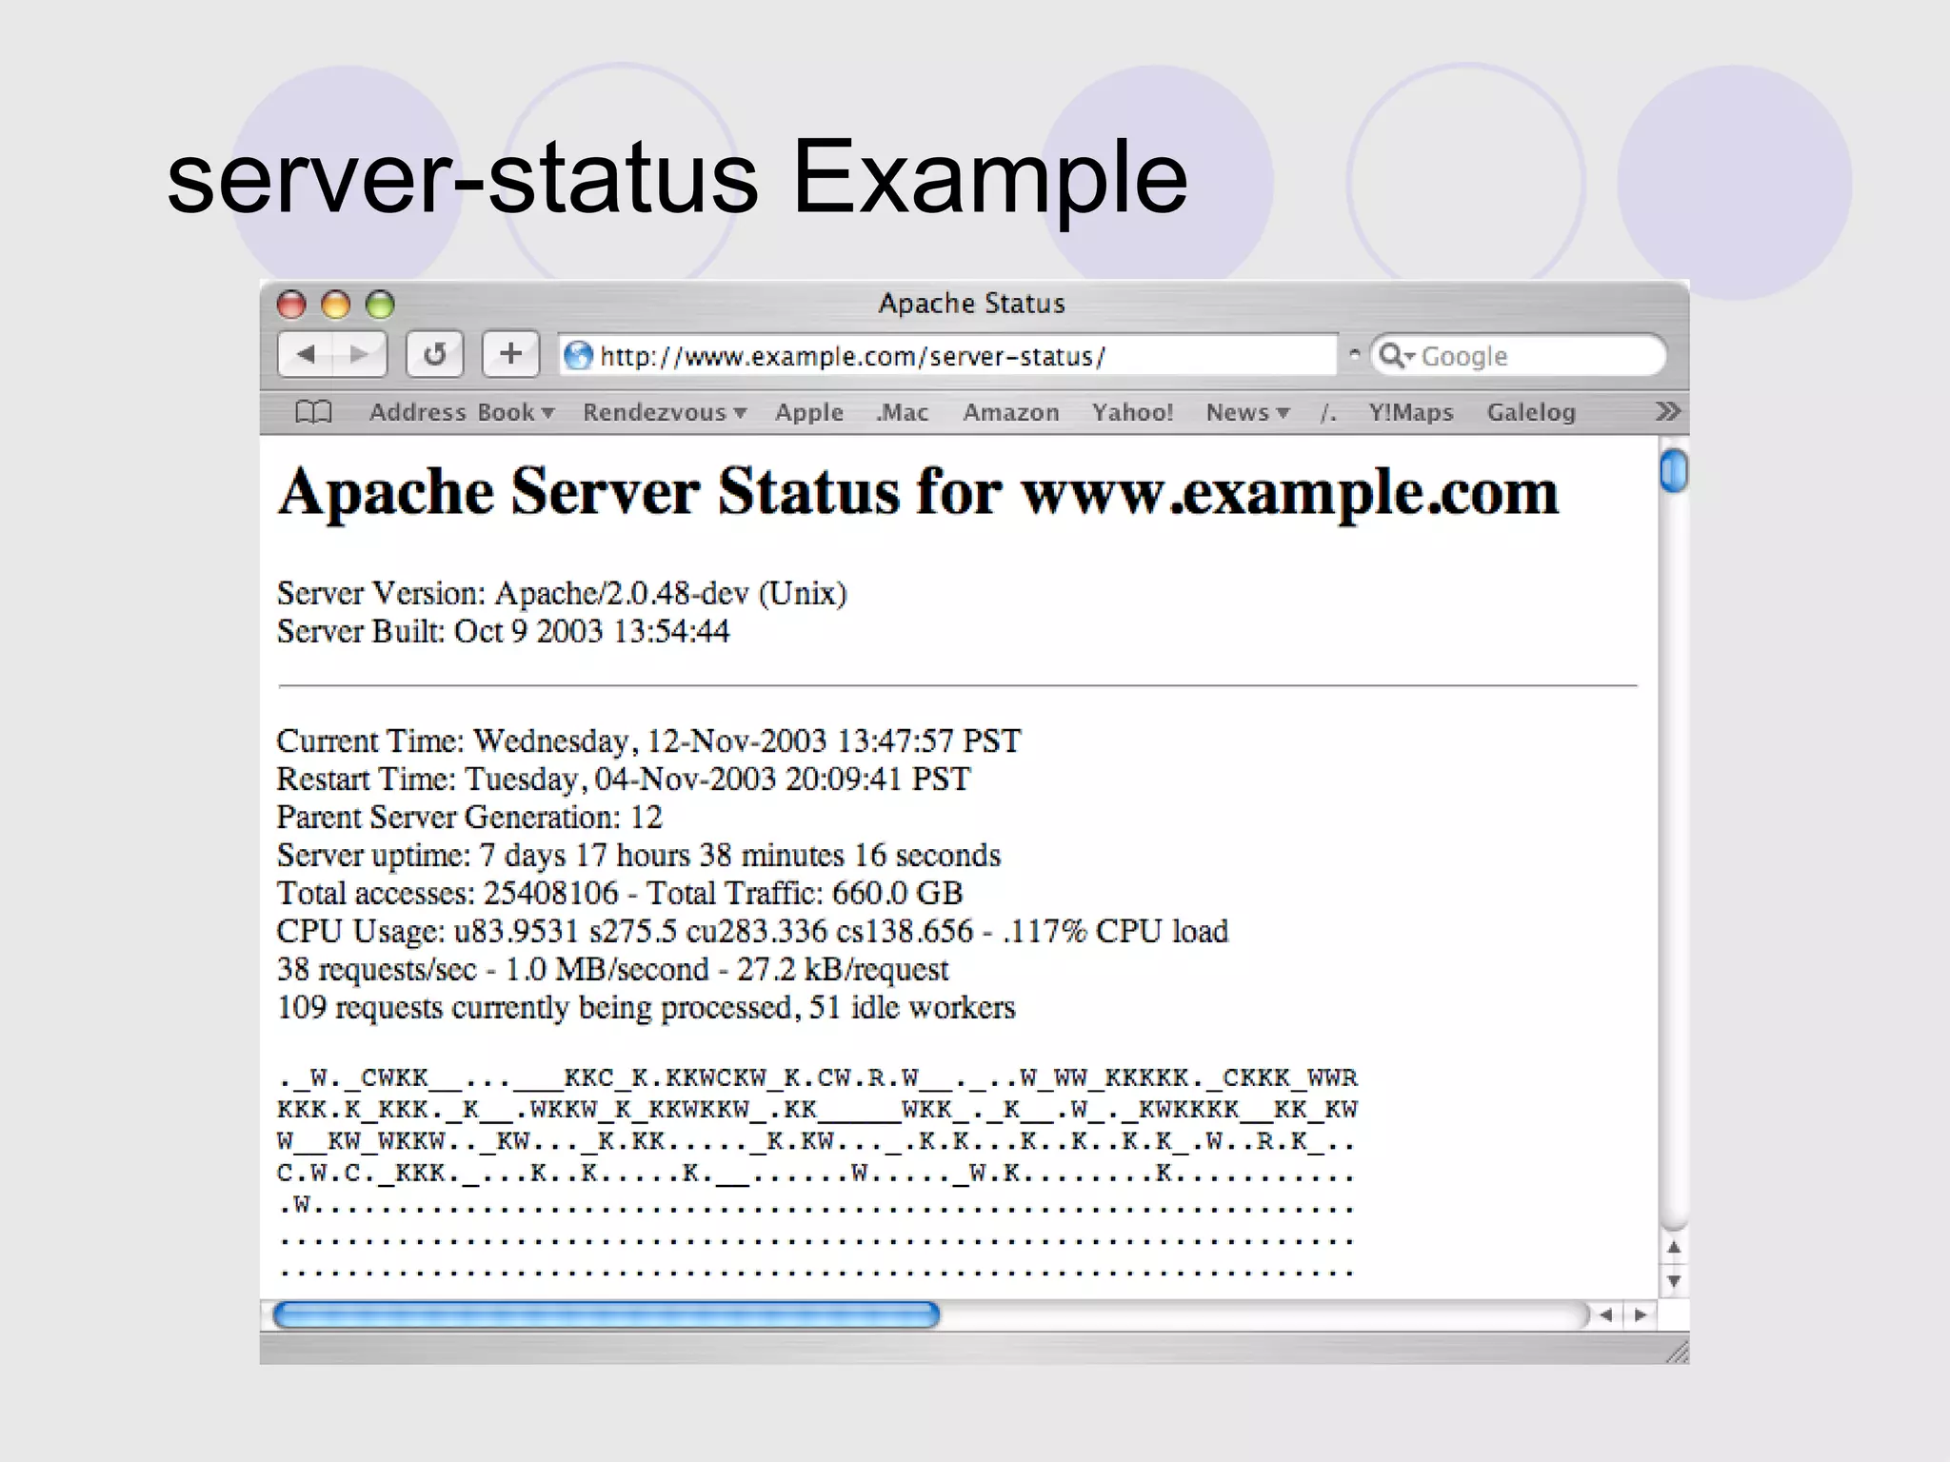1950x1462 pixels.
Task: Click the 'Server uptime: 7 days 17 hours' line
Action: pyautogui.click(x=639, y=855)
